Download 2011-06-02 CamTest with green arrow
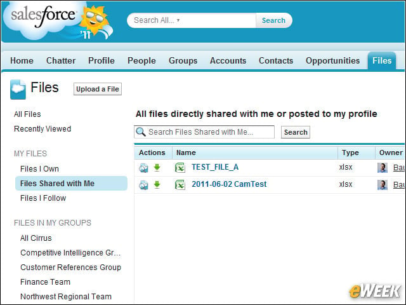406x305 pixels. click(x=157, y=185)
